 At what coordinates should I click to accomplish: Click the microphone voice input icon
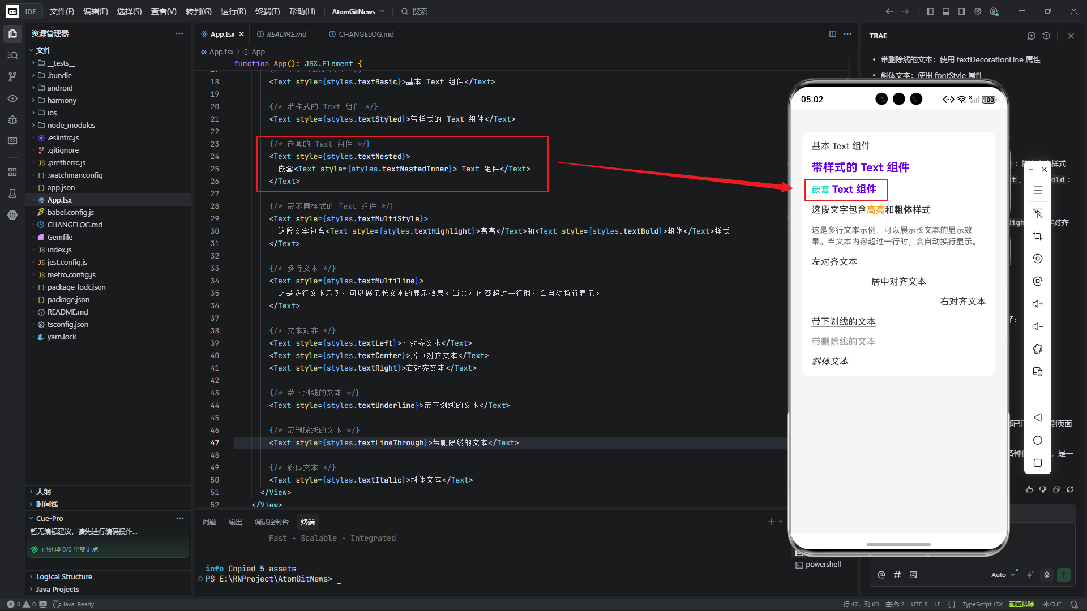(x=1047, y=575)
